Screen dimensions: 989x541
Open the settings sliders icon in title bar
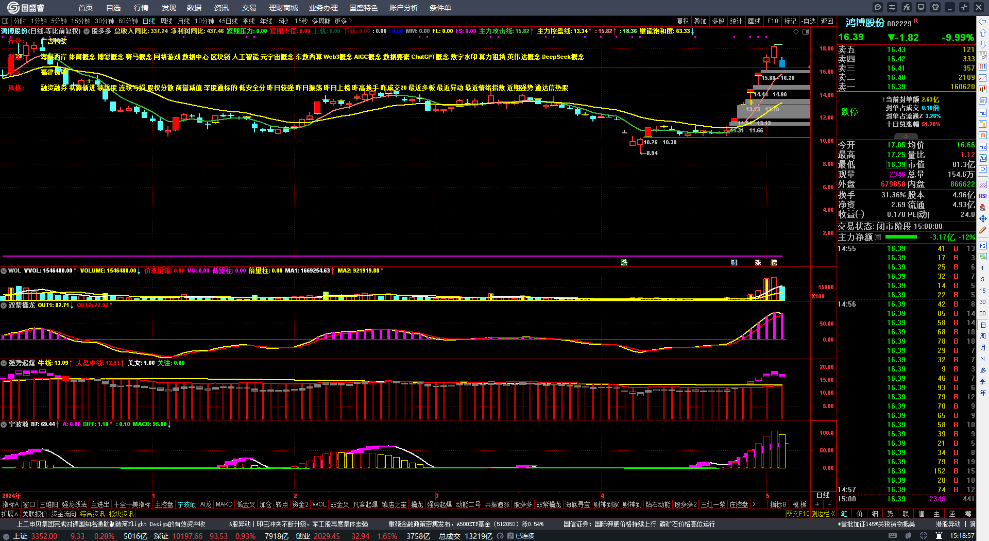(x=892, y=7)
